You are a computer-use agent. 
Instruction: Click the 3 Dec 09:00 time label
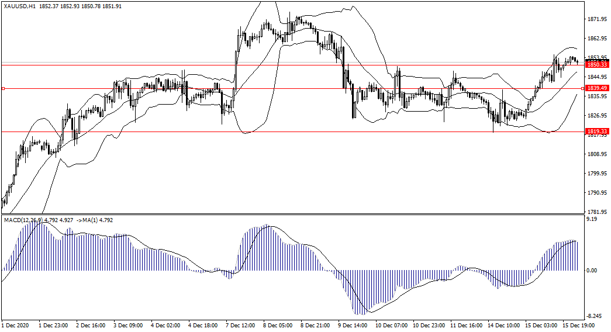click(127, 324)
